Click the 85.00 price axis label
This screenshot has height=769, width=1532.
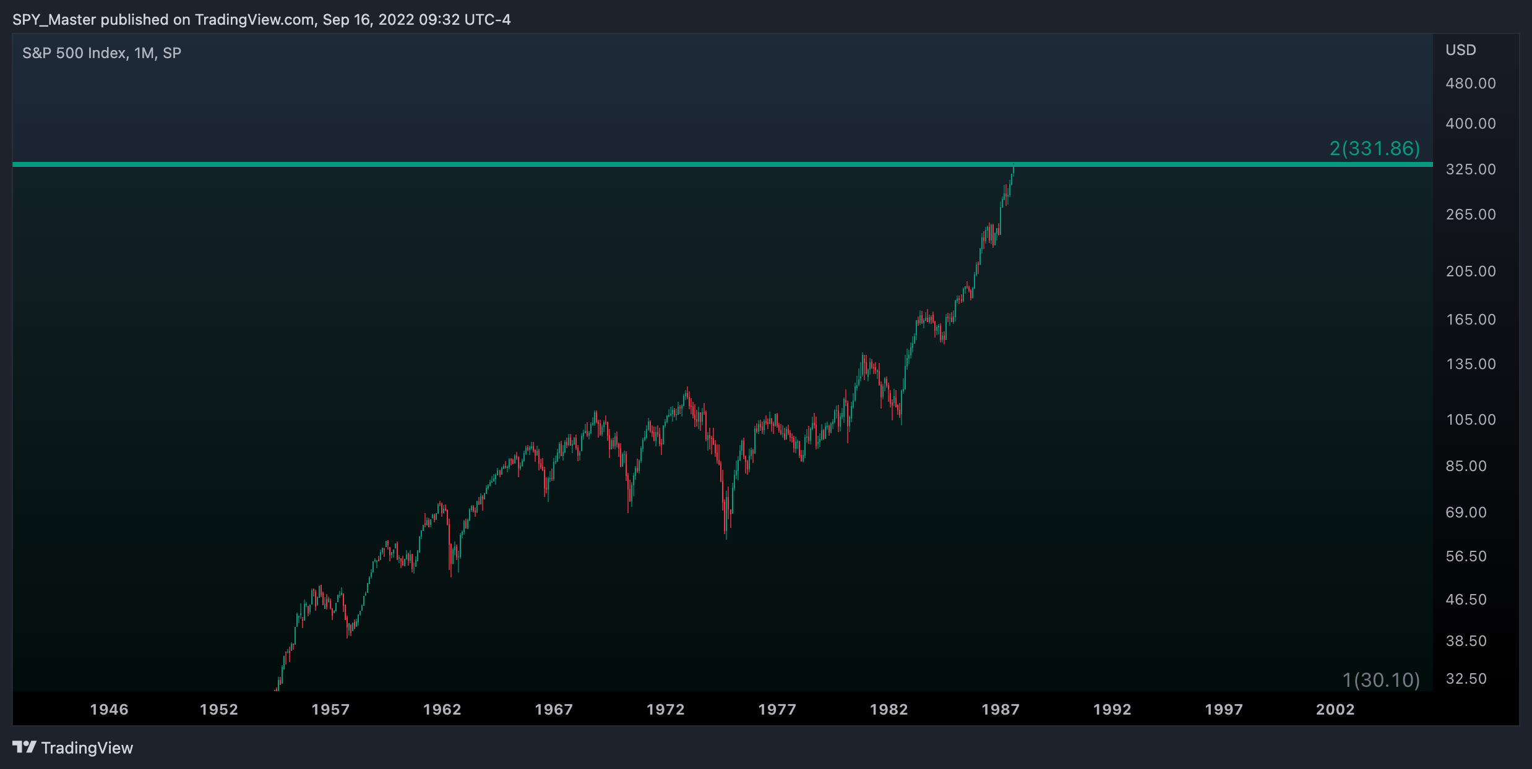[1466, 466]
